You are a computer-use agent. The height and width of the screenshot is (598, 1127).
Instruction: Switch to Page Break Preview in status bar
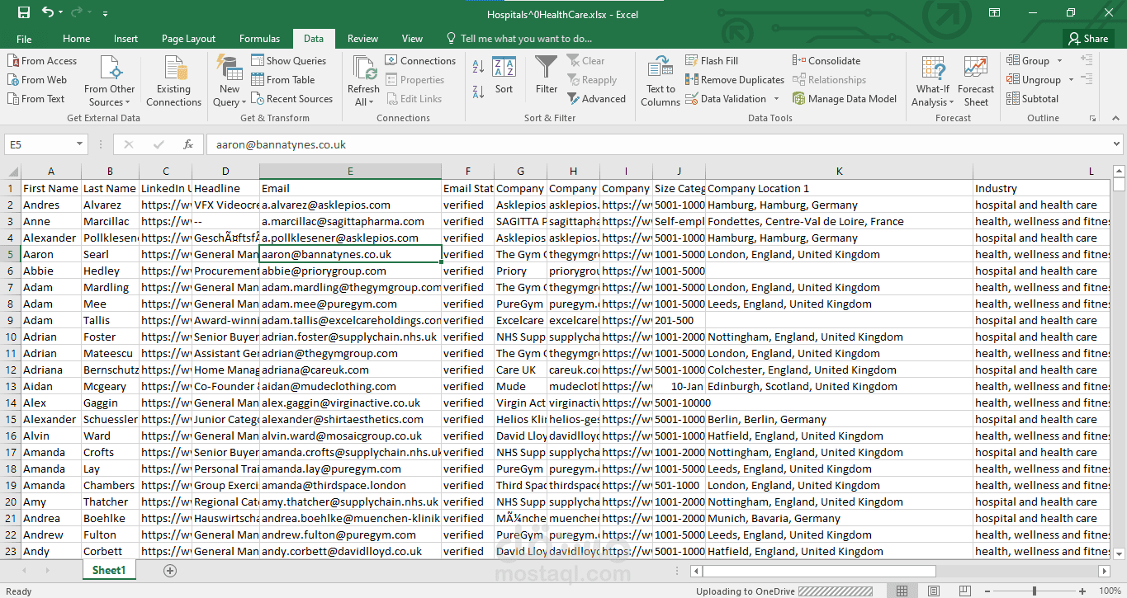964,591
